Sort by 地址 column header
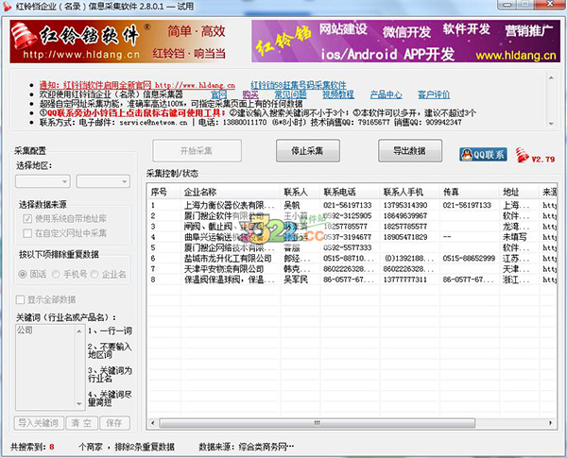 (x=519, y=192)
